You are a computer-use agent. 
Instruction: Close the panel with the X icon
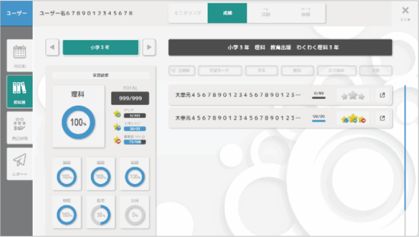pyautogui.click(x=405, y=10)
